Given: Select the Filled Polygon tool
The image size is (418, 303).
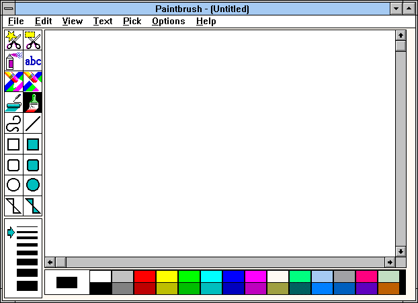Looking at the screenshot, I should tap(33, 206).
